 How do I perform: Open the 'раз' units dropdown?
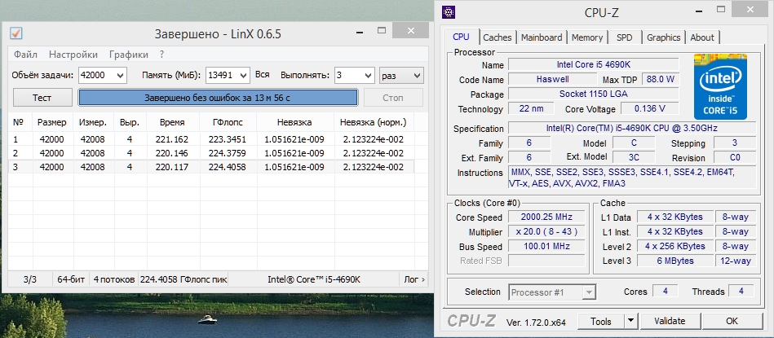point(416,75)
